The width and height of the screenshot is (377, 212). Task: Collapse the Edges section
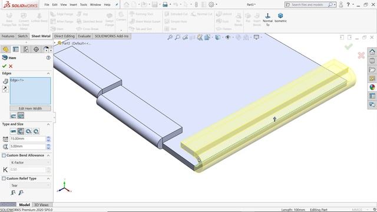(x=48, y=73)
